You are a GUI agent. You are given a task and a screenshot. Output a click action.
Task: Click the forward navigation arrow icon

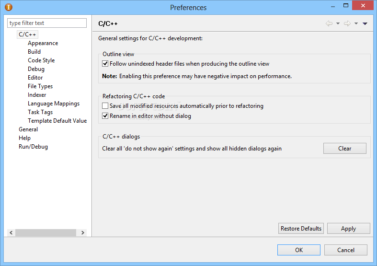347,23
